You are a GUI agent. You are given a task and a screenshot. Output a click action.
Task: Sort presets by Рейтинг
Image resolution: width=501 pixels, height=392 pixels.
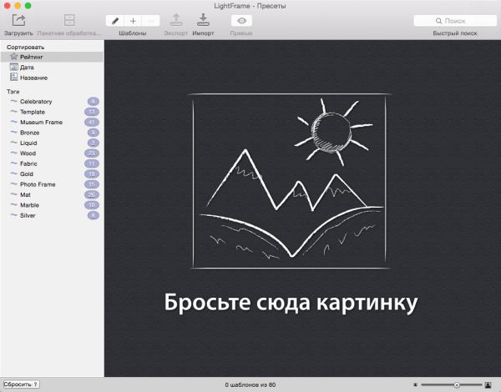[x=52, y=57]
